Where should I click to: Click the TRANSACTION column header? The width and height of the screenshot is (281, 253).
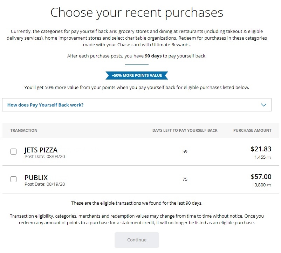(x=24, y=130)
